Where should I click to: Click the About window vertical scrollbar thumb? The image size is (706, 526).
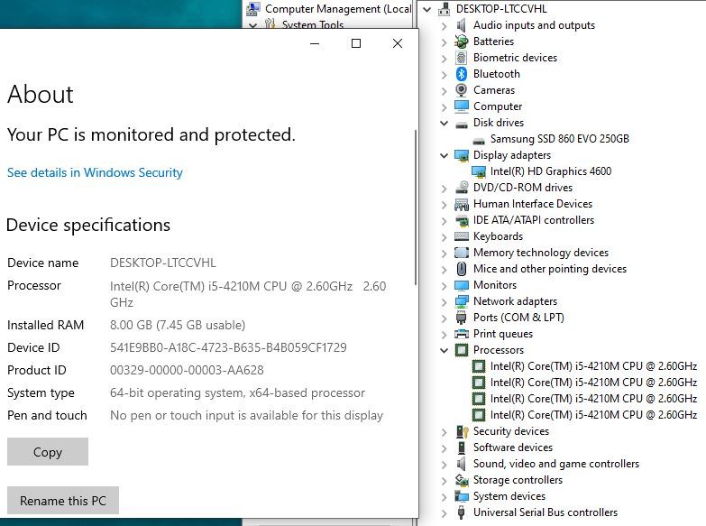(x=416, y=208)
